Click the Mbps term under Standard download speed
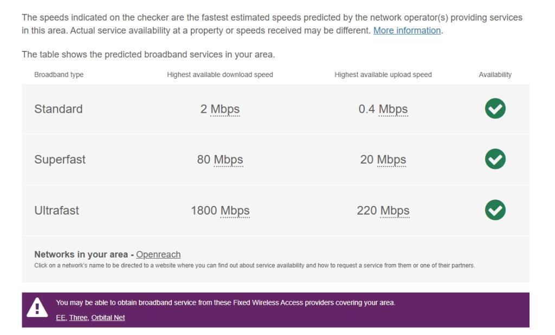The width and height of the screenshot is (555, 335). click(x=225, y=108)
